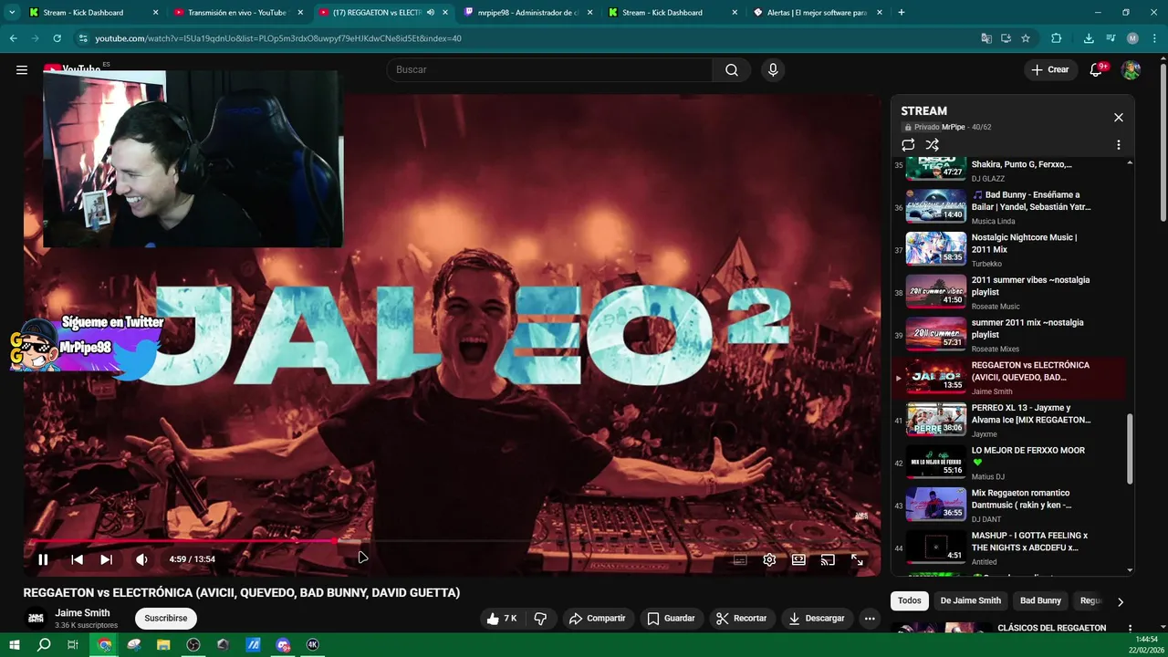Open YouTube notifications bell
The height and width of the screenshot is (657, 1168).
click(x=1097, y=69)
